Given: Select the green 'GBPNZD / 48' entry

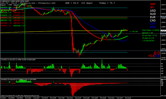Looking at the screenshot, I should (6, 7).
